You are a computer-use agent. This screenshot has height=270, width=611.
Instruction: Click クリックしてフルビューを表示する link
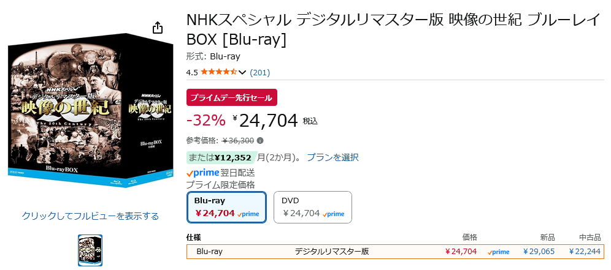pyautogui.click(x=90, y=216)
